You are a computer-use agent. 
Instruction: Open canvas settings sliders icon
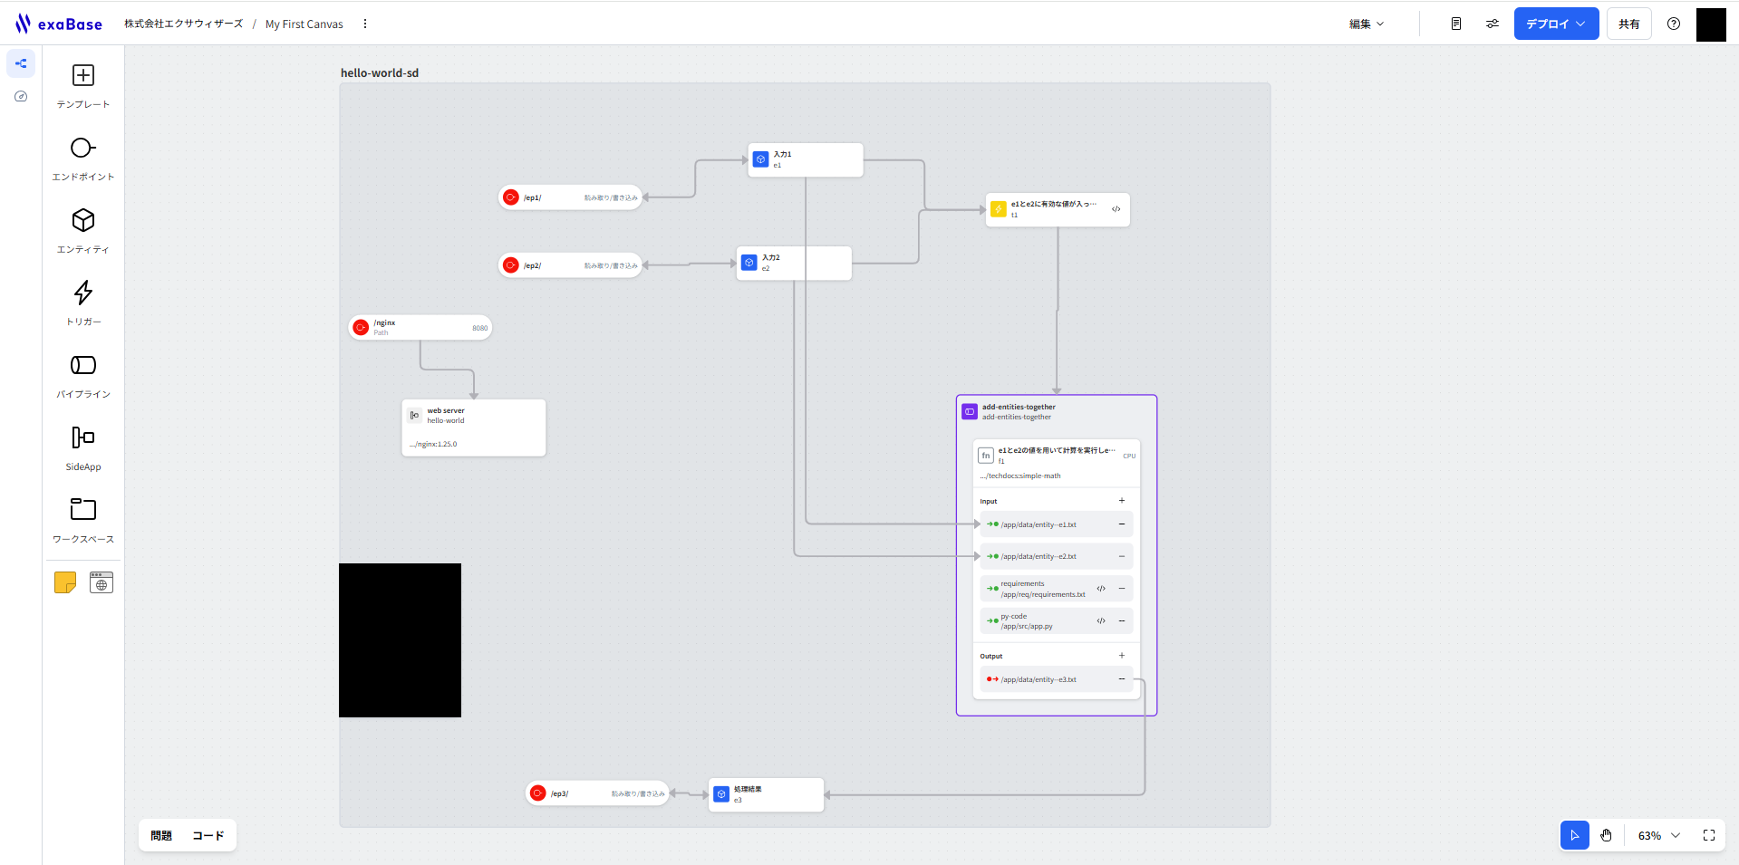1493,24
